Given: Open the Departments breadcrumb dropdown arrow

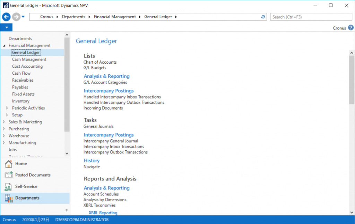Looking at the screenshot, I should click(89, 17).
